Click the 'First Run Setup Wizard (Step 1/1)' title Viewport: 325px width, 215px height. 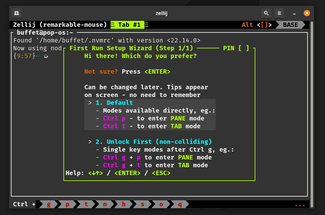point(131,48)
